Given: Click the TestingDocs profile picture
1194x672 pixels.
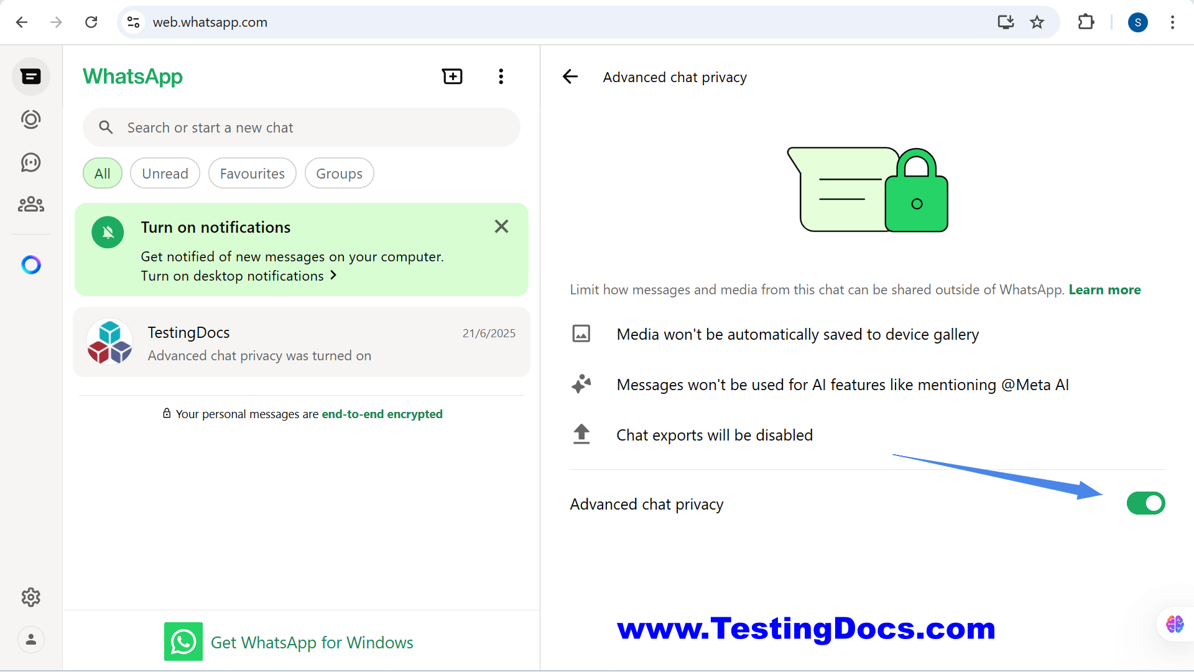Looking at the screenshot, I should (109, 342).
